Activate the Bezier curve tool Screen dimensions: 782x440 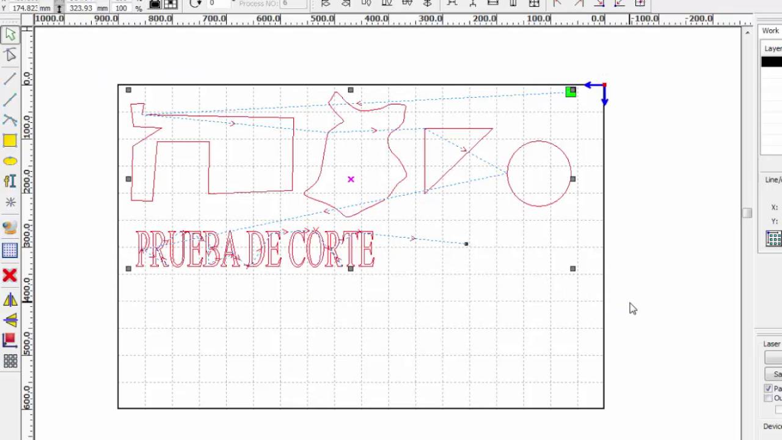(x=10, y=120)
